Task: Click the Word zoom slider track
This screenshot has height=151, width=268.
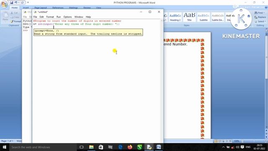Action: coord(254,141)
